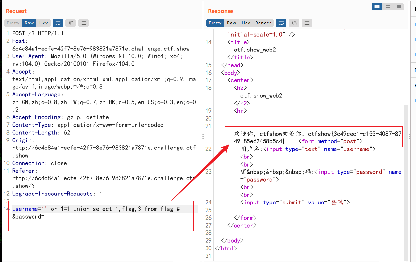Select Raw tab in Request panel
The width and height of the screenshot is (416, 262).
coord(29,23)
